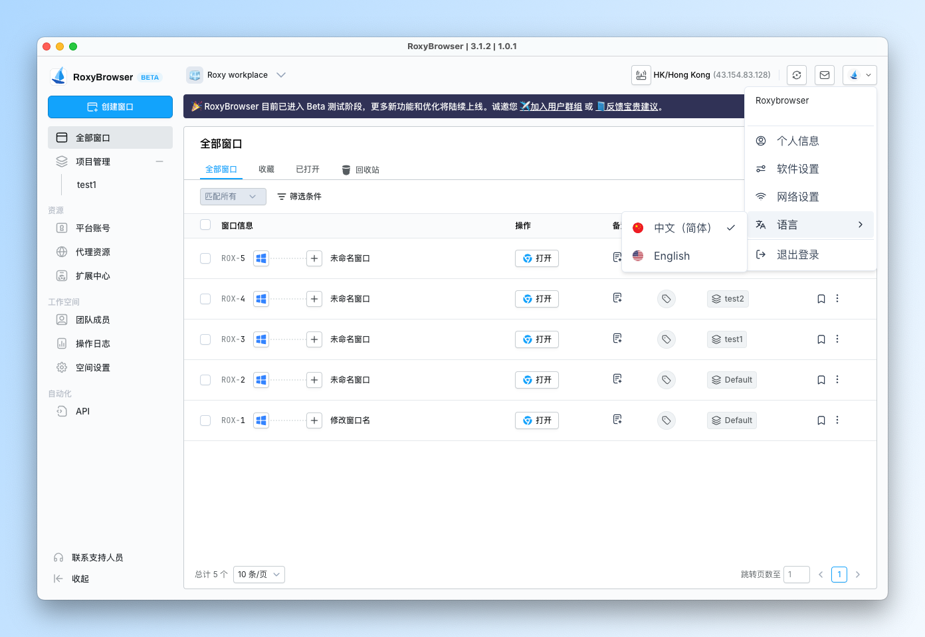Open the 匹配所有 dropdown
The height and width of the screenshot is (637, 925).
(x=233, y=197)
